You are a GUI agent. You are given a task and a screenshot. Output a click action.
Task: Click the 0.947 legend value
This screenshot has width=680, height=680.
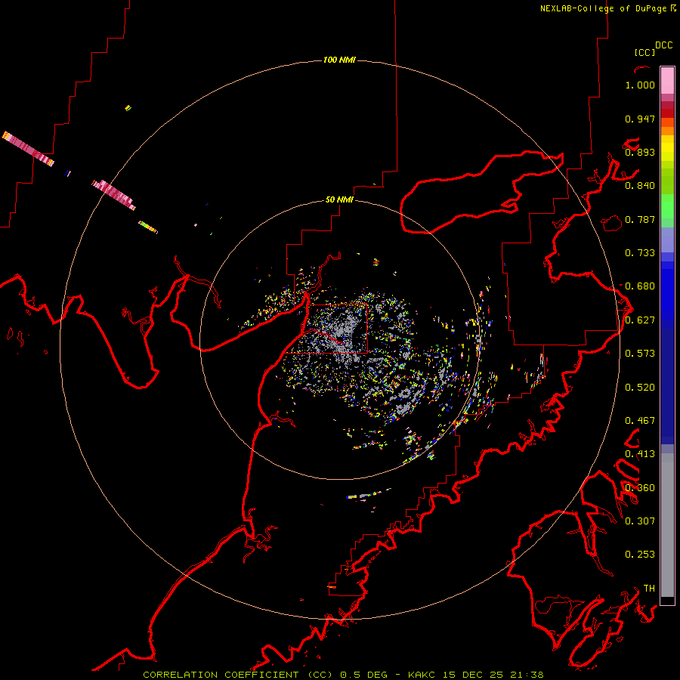tap(640, 119)
